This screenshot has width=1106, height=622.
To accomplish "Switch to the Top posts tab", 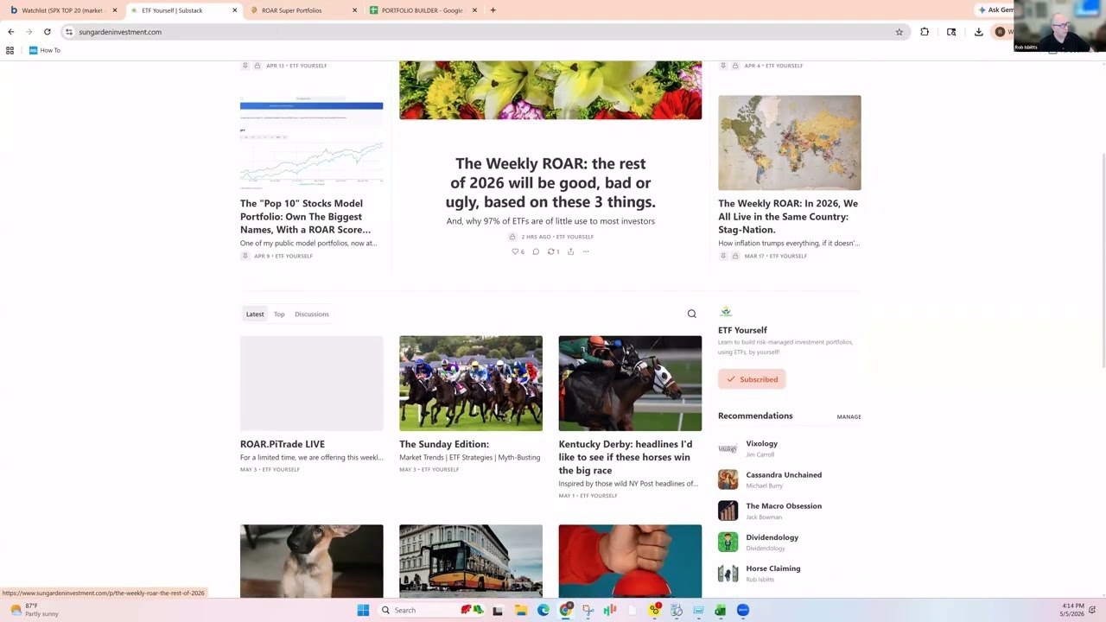I will pos(279,314).
